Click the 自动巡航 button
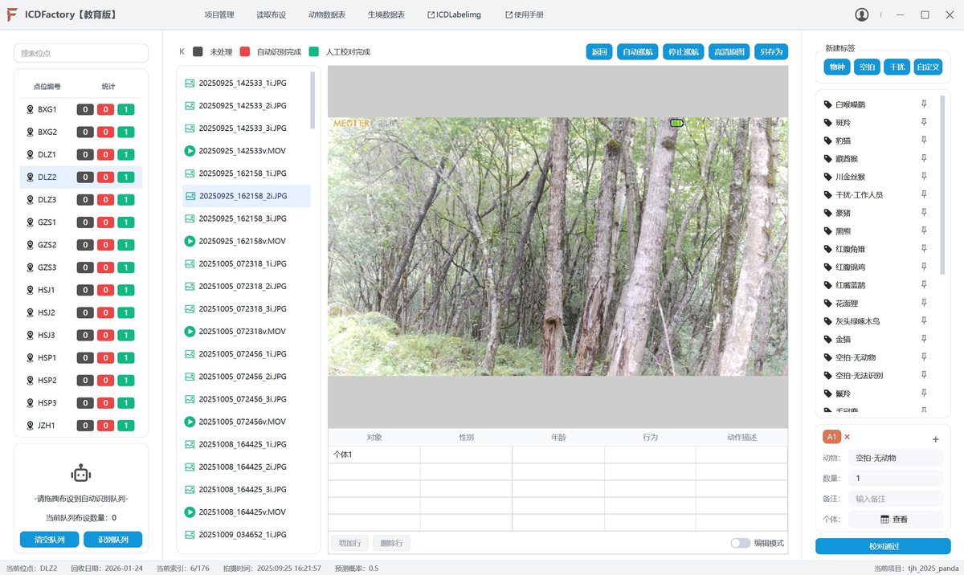Screen dimensions: 964x575 tap(638, 52)
